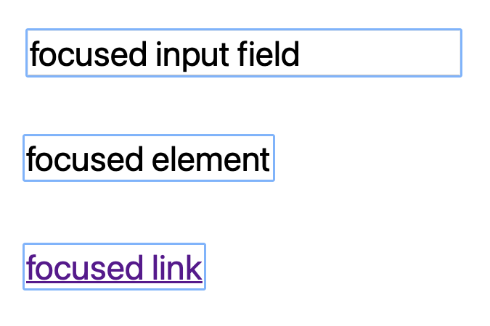Click the visited 'focused link' anchor
This screenshot has height=326, width=490.
tap(114, 267)
